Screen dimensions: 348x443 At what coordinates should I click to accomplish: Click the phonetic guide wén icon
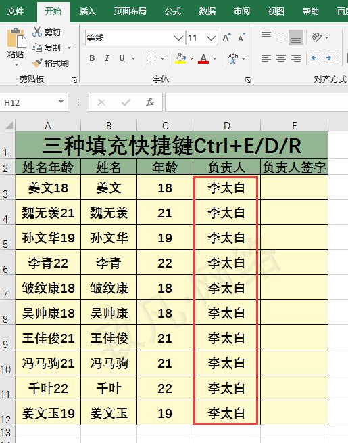(x=232, y=58)
